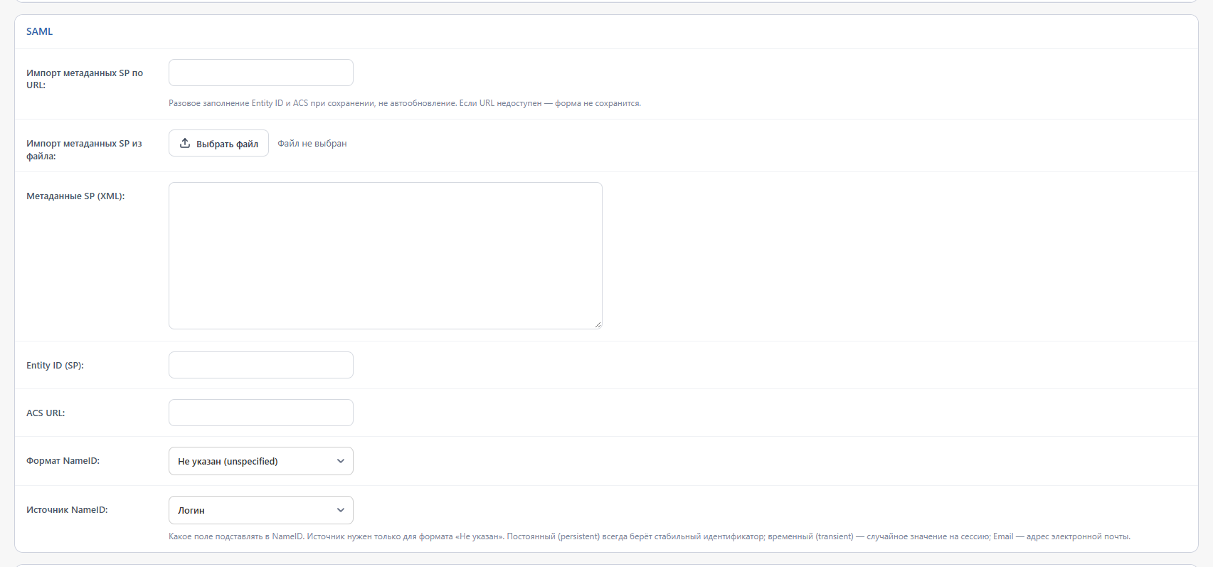Focus the ACS URL input field
The height and width of the screenshot is (567, 1213).
point(261,413)
